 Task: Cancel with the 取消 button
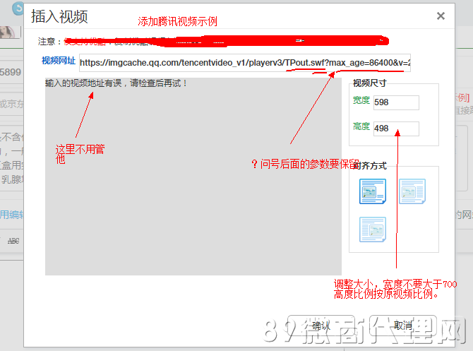coord(402,326)
